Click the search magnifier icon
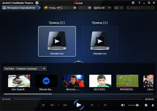Screen dimensions: 157x111 [128, 8]
